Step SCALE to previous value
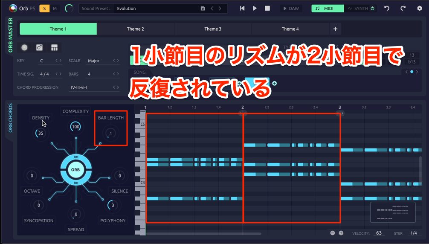The width and height of the screenshot is (429, 244). tap(114, 61)
